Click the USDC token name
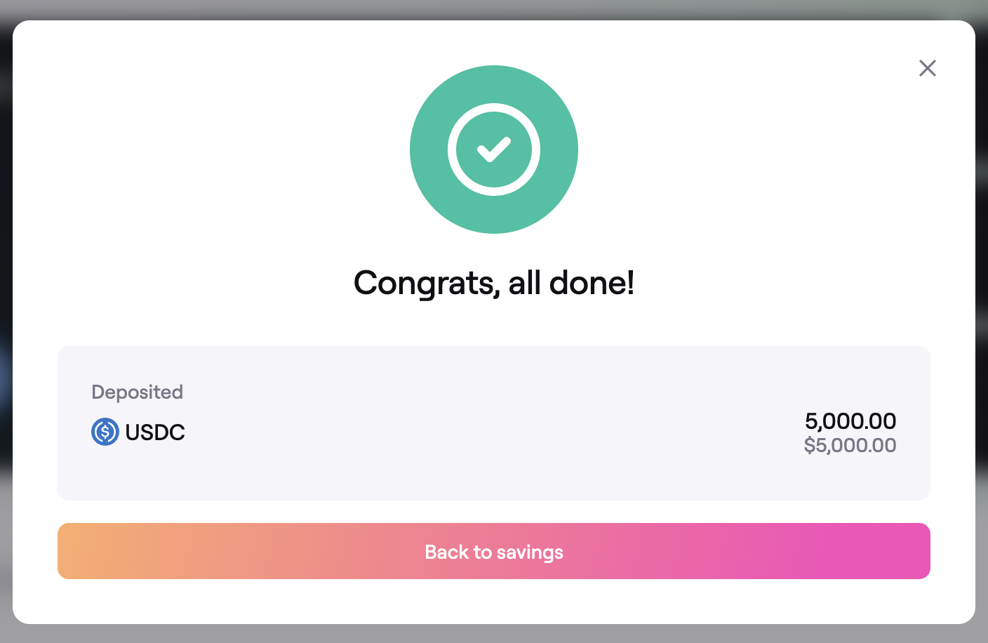988x643 pixels. click(x=155, y=432)
